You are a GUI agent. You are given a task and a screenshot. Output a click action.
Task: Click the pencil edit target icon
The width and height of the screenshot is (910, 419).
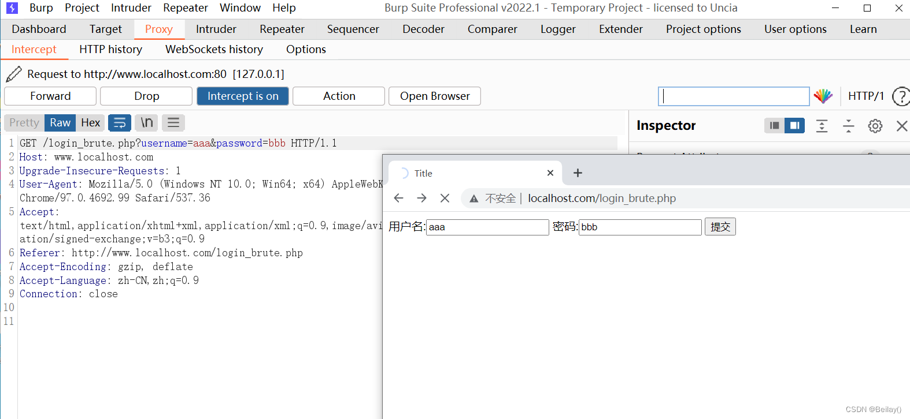click(x=14, y=74)
